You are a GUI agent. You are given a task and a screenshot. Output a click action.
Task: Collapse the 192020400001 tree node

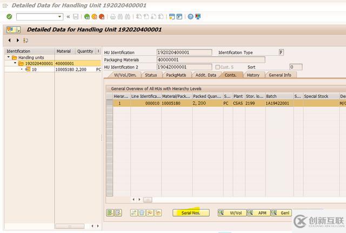pos(15,63)
